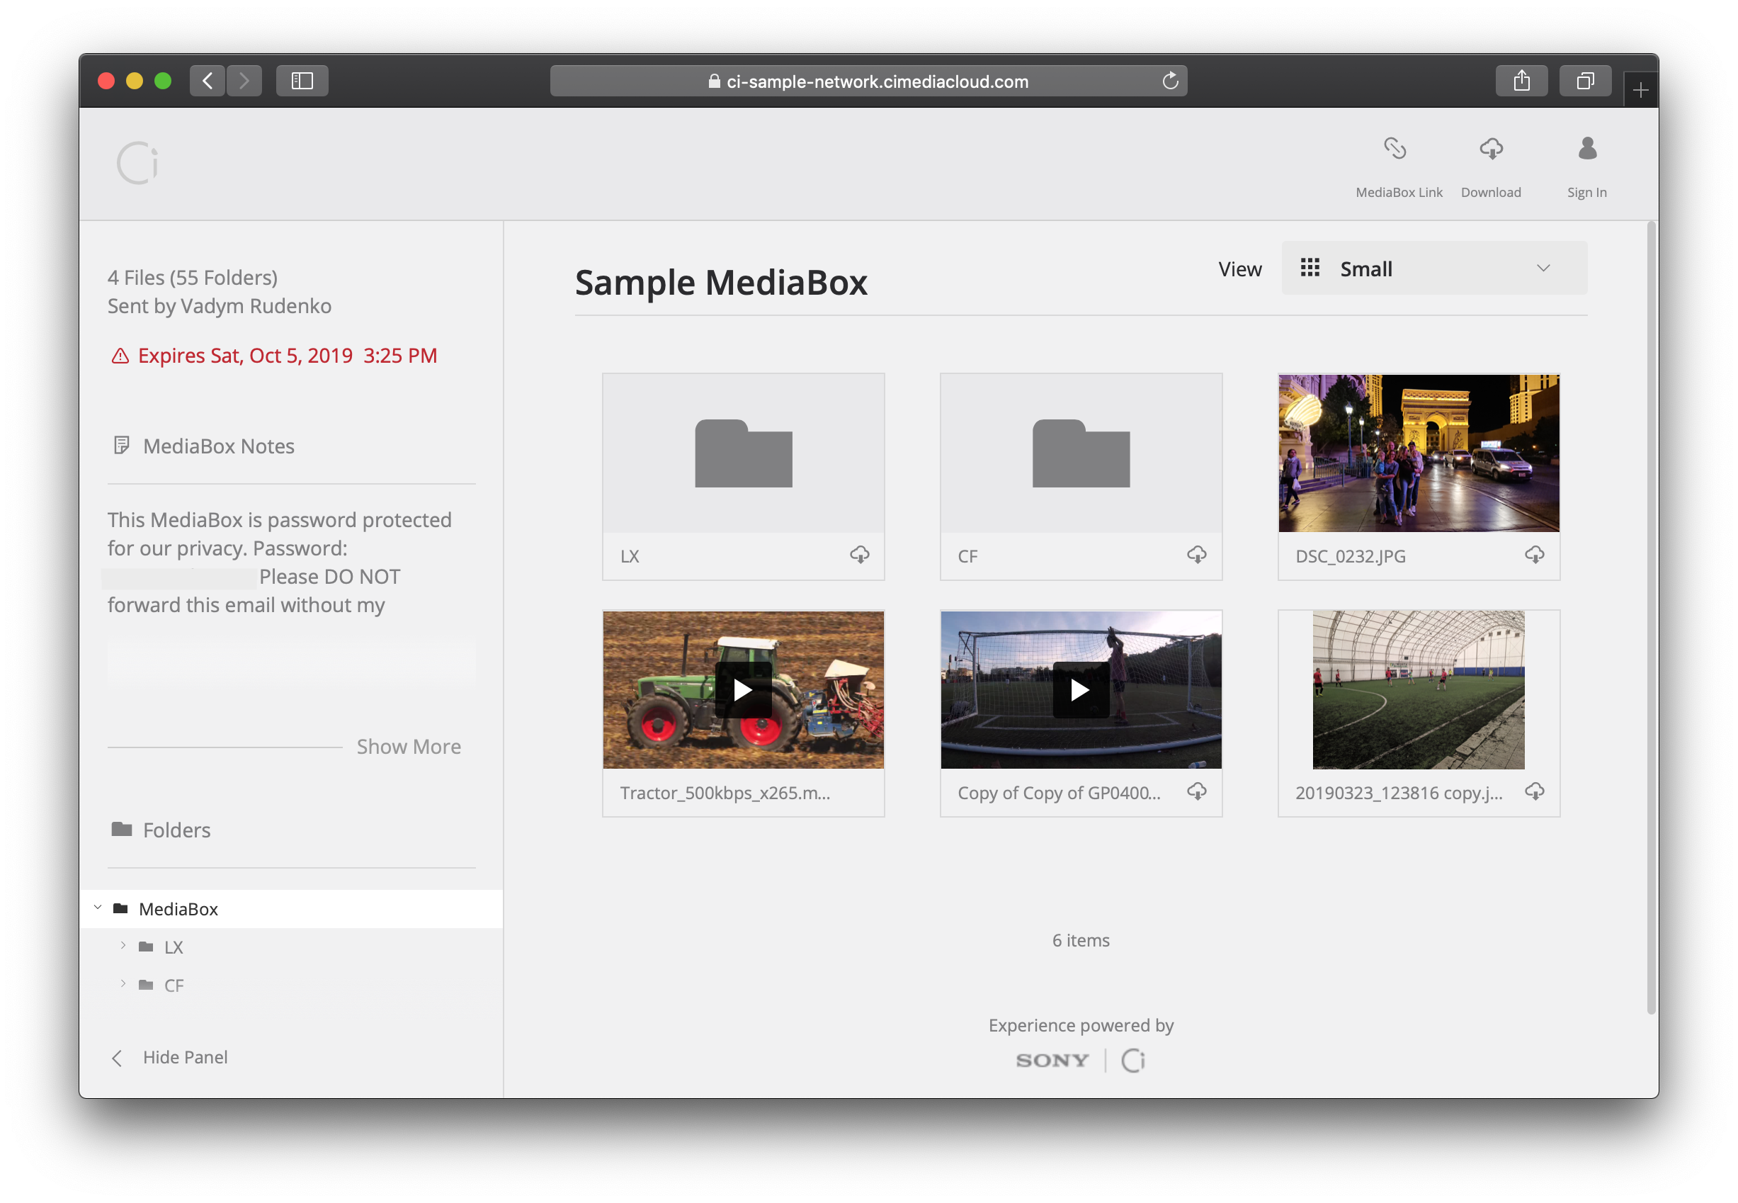Toggle the Safari sidebar button

tap(301, 81)
